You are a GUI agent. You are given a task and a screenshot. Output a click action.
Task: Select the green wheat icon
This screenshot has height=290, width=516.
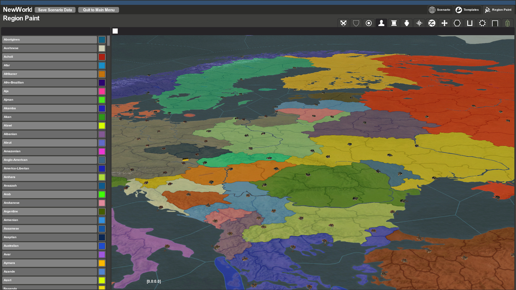pos(508,23)
